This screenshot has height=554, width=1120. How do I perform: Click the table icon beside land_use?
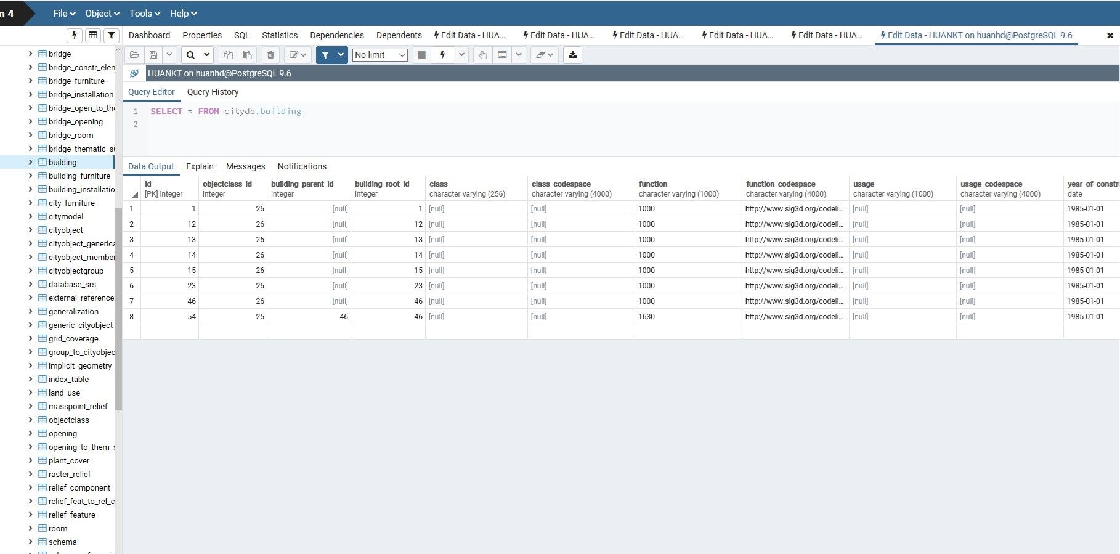(x=43, y=393)
